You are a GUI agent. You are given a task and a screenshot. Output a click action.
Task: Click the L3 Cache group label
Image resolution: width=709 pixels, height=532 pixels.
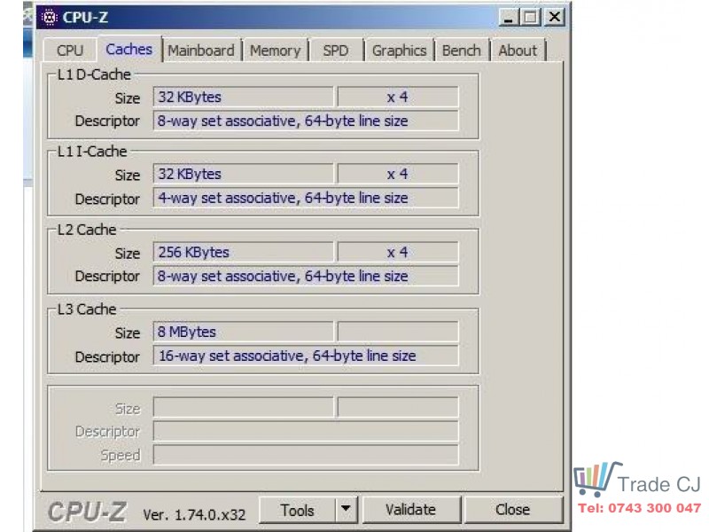pyautogui.click(x=87, y=309)
